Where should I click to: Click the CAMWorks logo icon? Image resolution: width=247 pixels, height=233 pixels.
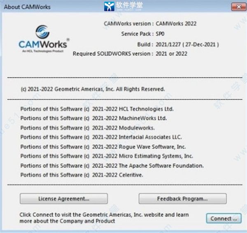(42, 32)
